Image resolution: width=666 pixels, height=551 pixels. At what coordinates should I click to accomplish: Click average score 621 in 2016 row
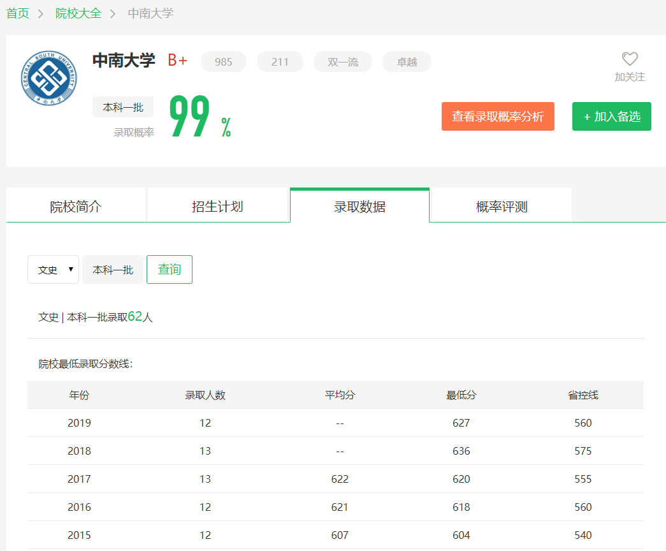(x=340, y=507)
